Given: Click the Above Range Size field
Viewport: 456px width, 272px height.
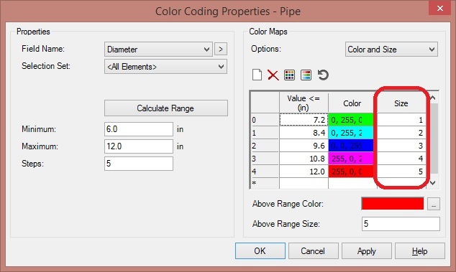Looking at the screenshot, I should point(401,224).
